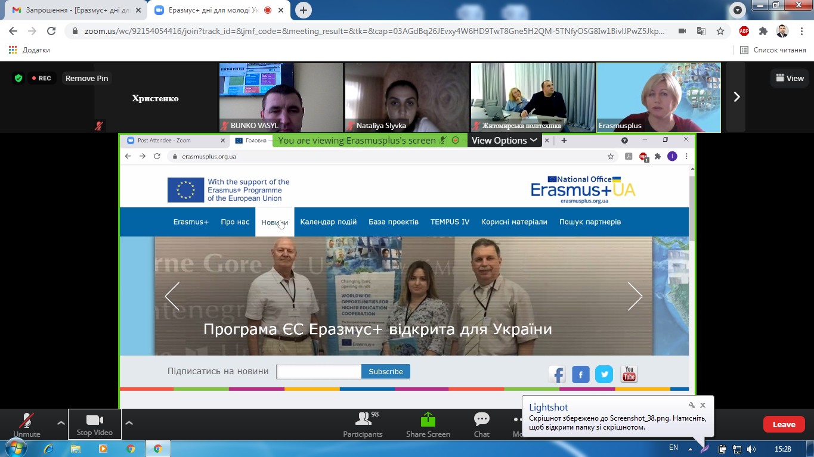Open Про нас menu item
This screenshot has height=457, width=814.
click(x=235, y=222)
